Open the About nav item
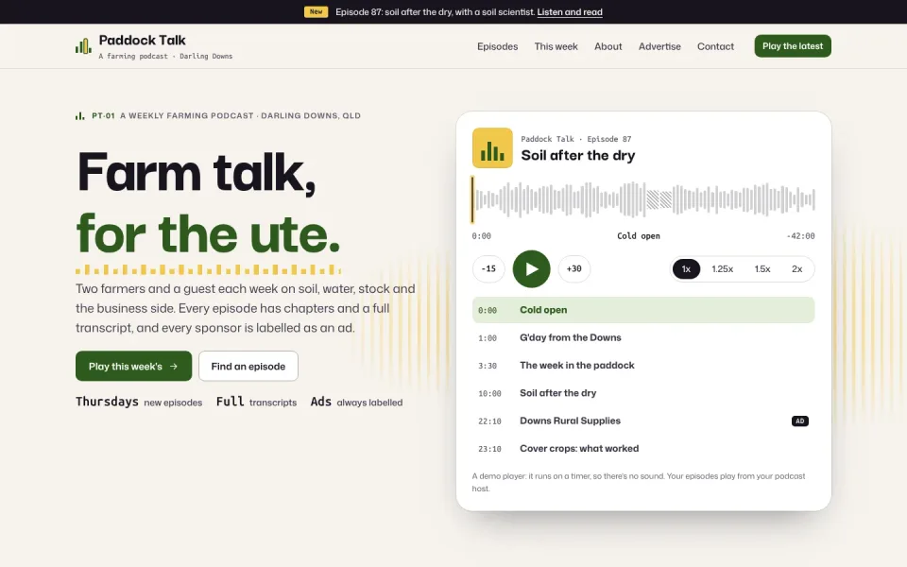This screenshot has width=907, height=567. [608, 46]
